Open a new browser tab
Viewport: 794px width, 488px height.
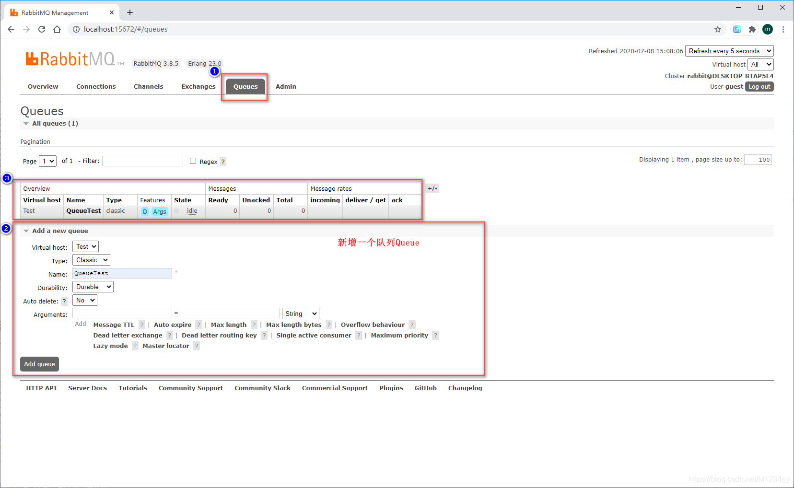click(130, 12)
